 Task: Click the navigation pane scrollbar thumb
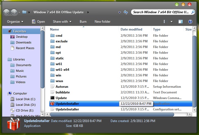click(42, 59)
